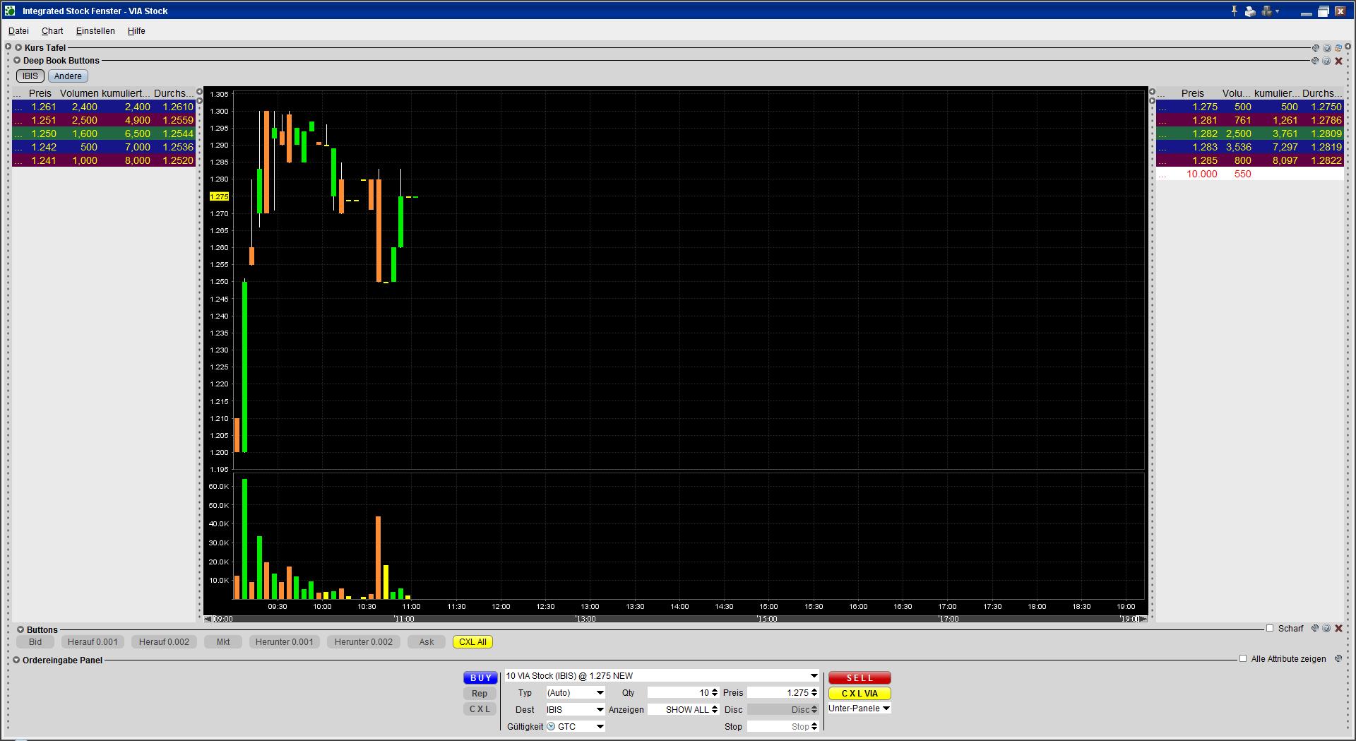Click the pin window icon in title bar
The image size is (1356, 741).
[x=1235, y=11]
